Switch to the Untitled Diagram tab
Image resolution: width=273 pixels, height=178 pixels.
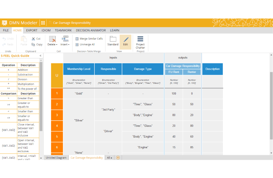tap(56, 158)
